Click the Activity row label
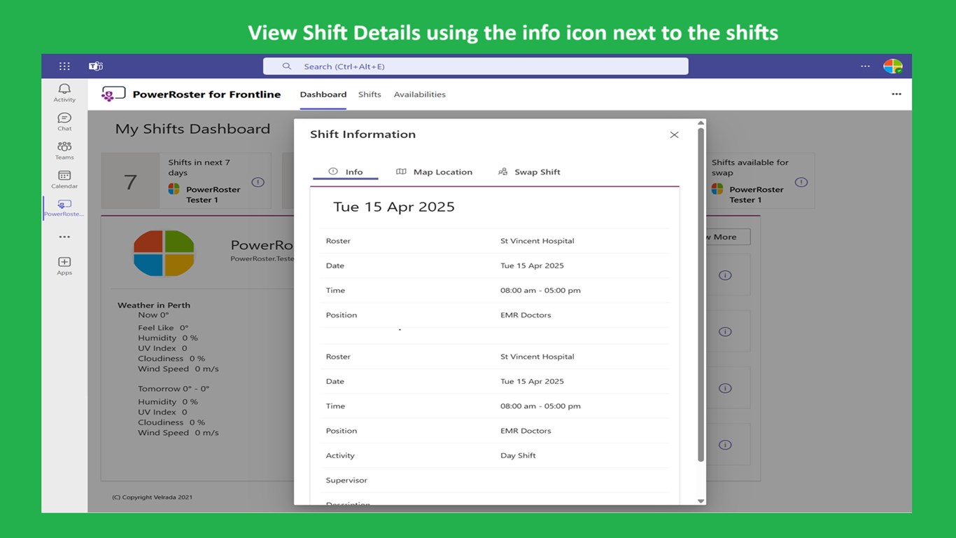956x538 pixels. [x=340, y=455]
